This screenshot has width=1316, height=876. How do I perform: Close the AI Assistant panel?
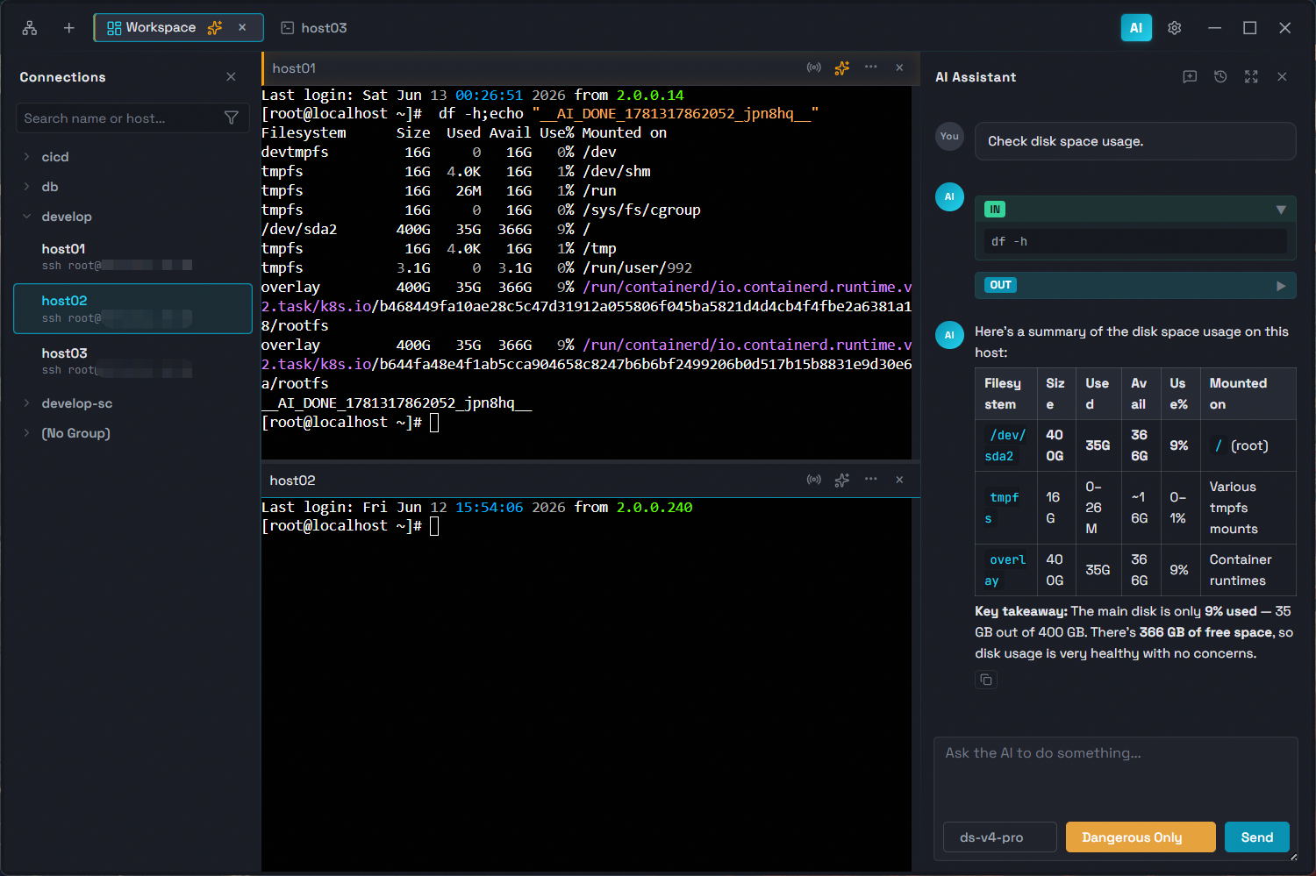coord(1282,77)
